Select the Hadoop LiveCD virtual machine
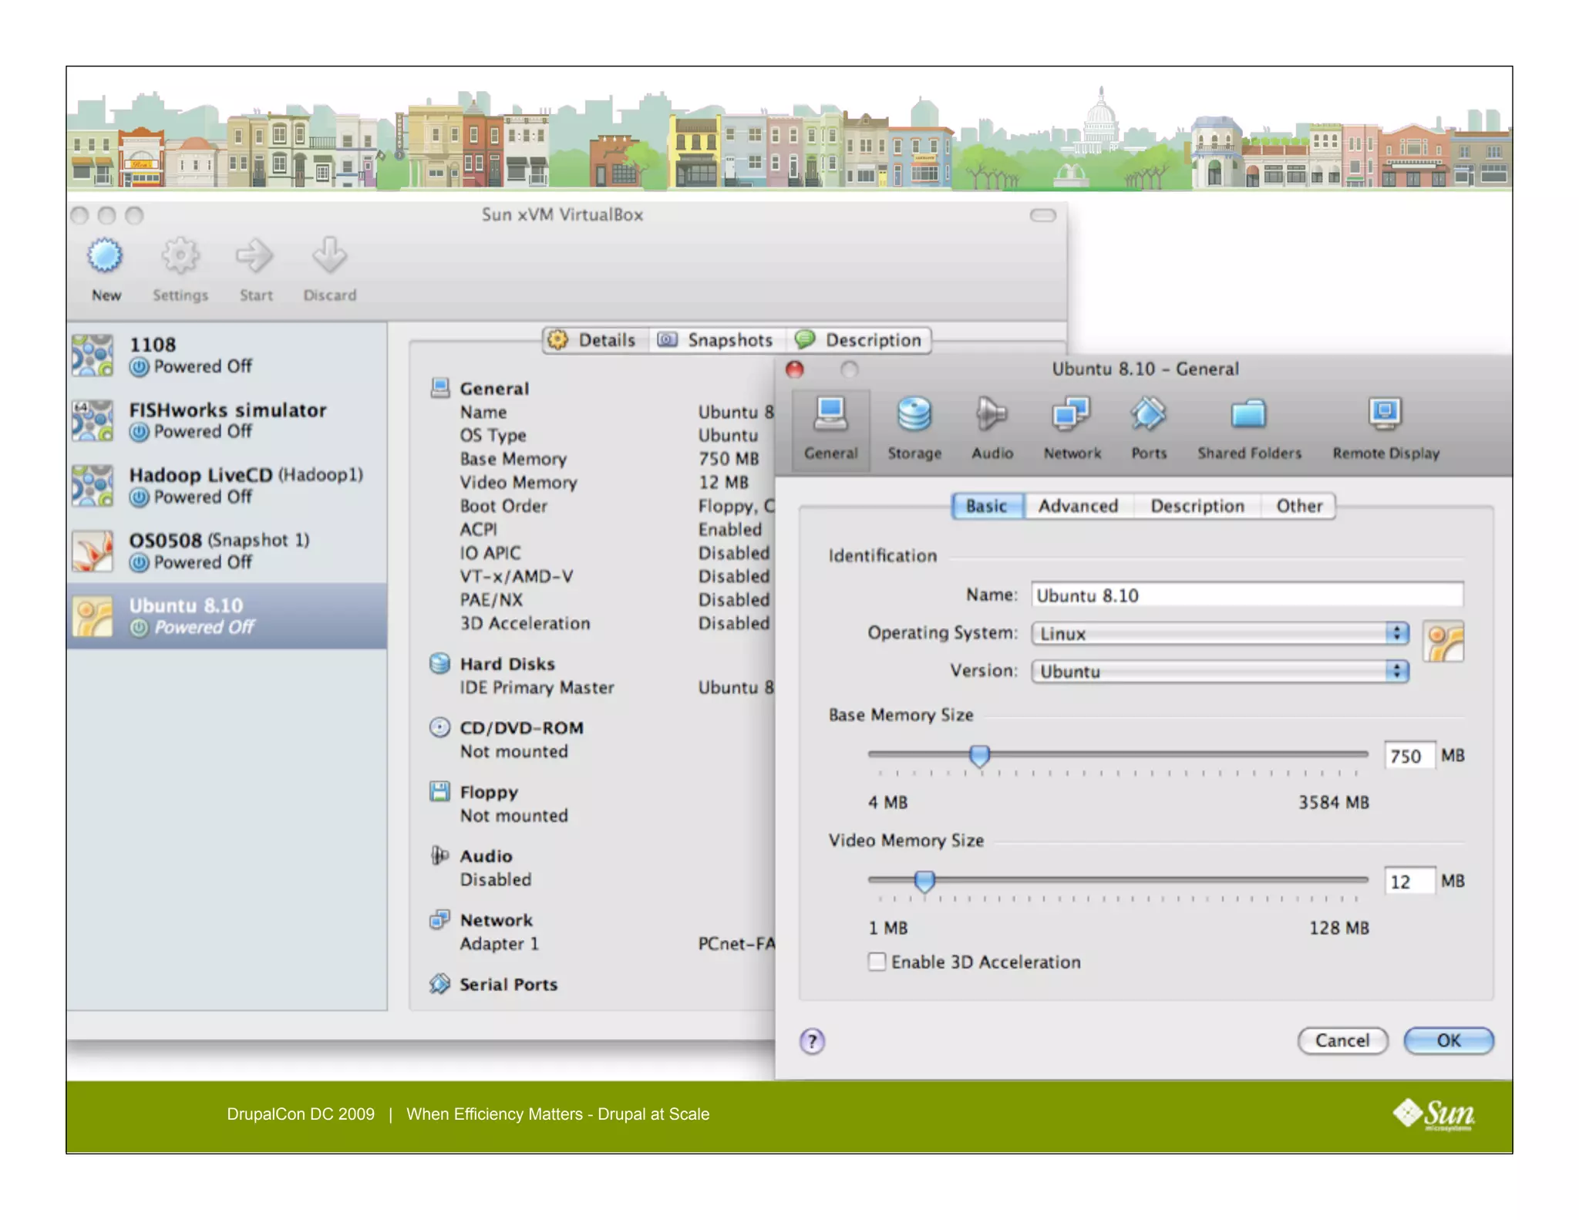This screenshot has width=1579, height=1220. coord(227,485)
